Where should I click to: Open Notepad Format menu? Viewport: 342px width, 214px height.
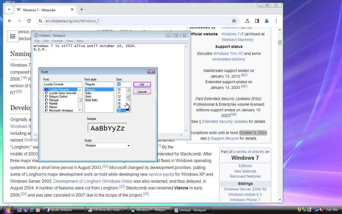pos(57,41)
